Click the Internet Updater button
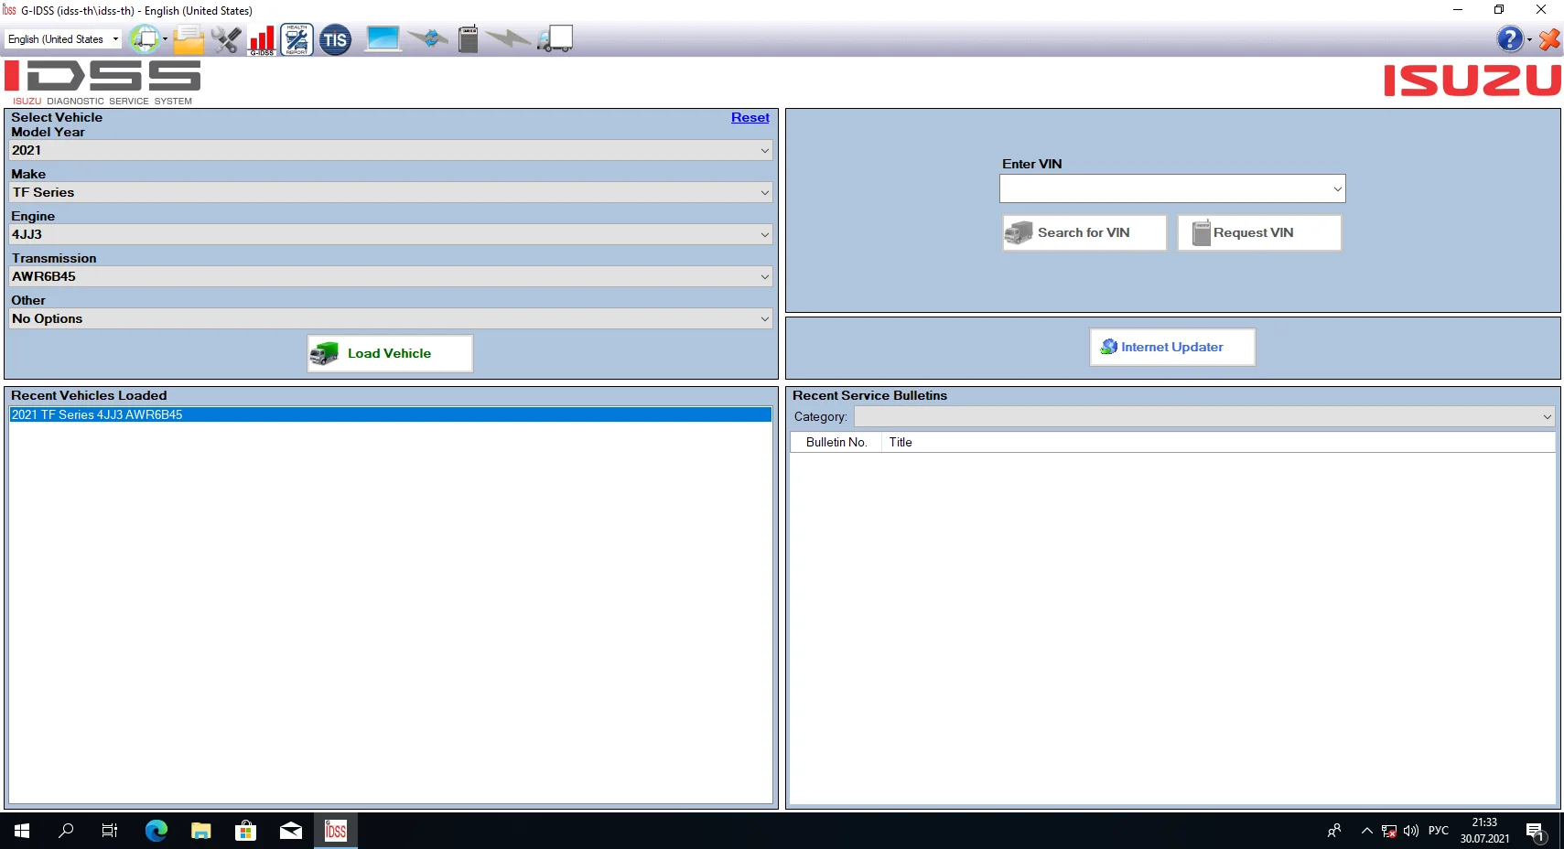Screen dimensions: 1564x849 [1172, 347]
